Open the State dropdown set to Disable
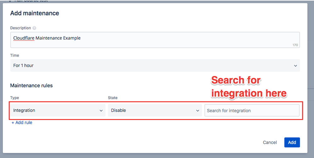Viewport: 314px width, 158px height. tap(155, 110)
